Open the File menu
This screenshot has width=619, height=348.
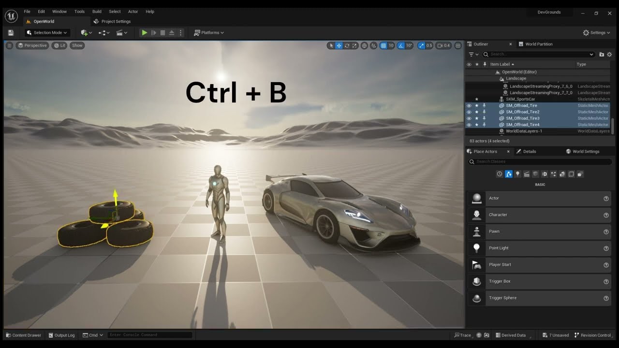27,12
